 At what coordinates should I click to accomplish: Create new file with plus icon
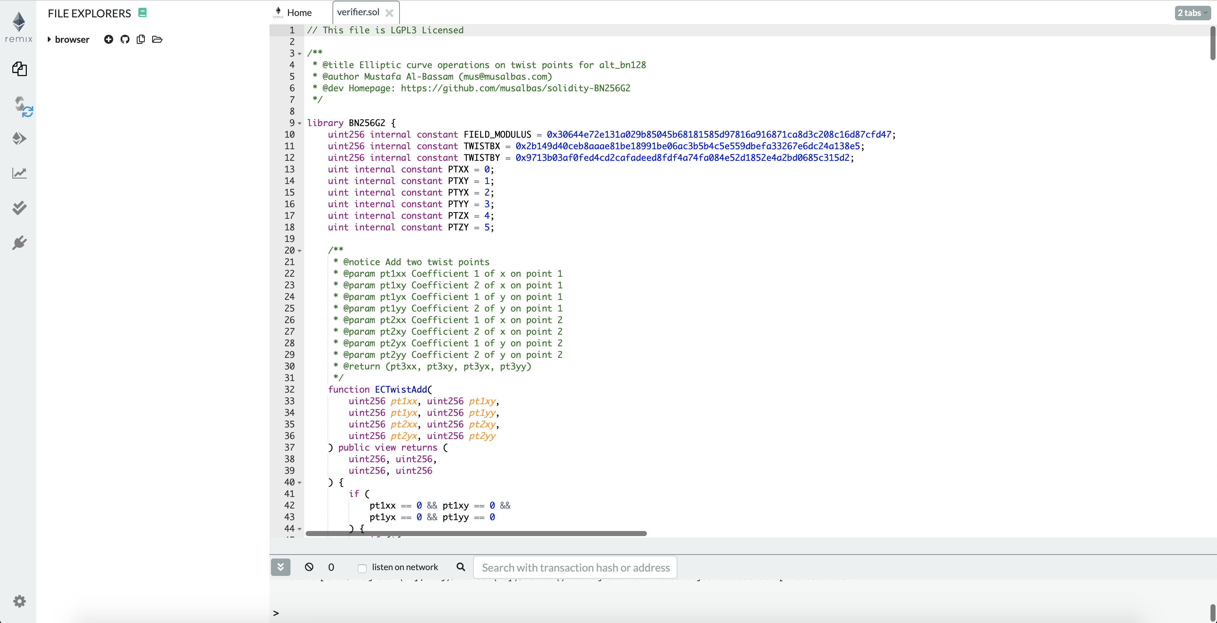point(109,39)
